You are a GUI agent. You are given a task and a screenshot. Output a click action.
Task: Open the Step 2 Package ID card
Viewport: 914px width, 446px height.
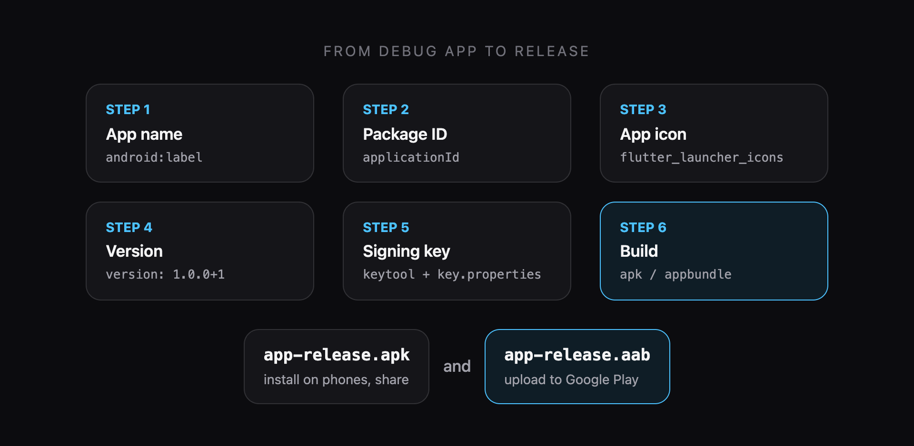[x=457, y=133]
